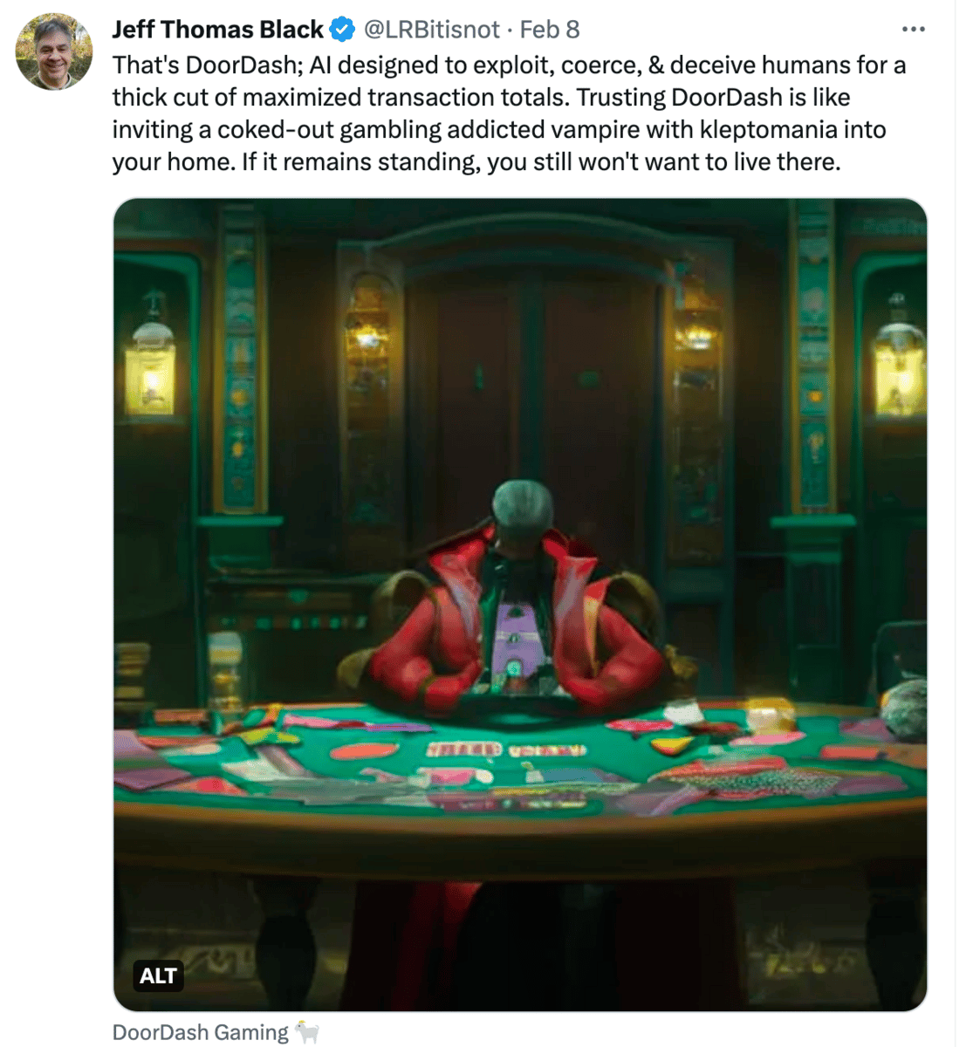
Task: Click the last sentence about remains standing
Action: tap(541, 161)
